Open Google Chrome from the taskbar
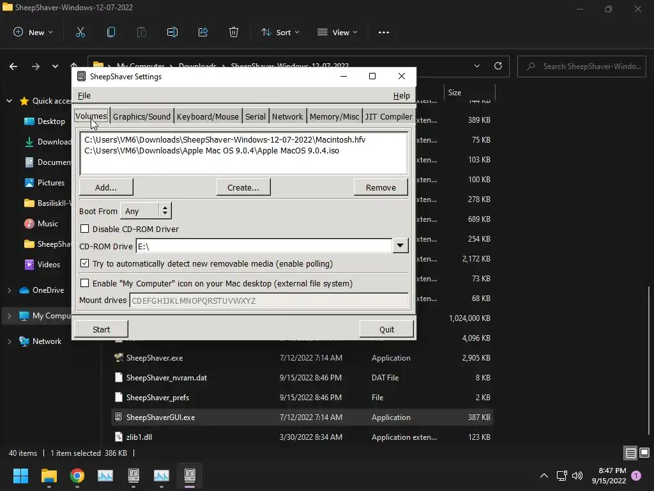Image resolution: width=654 pixels, height=491 pixels. click(x=77, y=476)
